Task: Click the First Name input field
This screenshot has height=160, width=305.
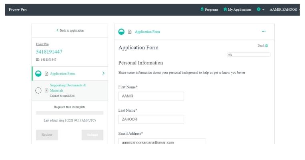Action: click(x=151, y=96)
